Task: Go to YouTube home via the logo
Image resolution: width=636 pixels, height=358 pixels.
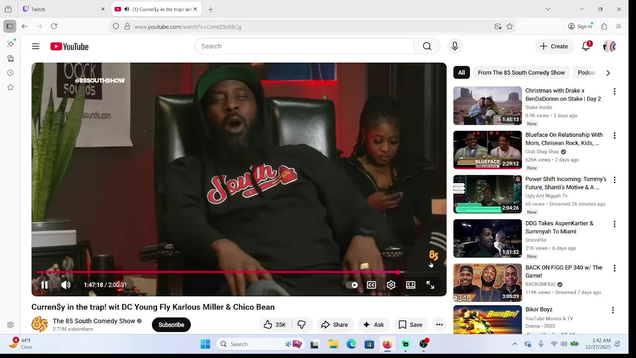Action: 69,46
